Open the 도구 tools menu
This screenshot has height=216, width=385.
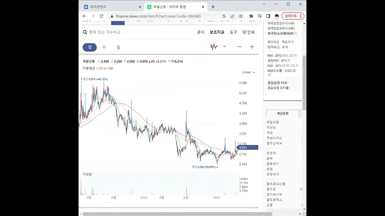tap(233, 32)
